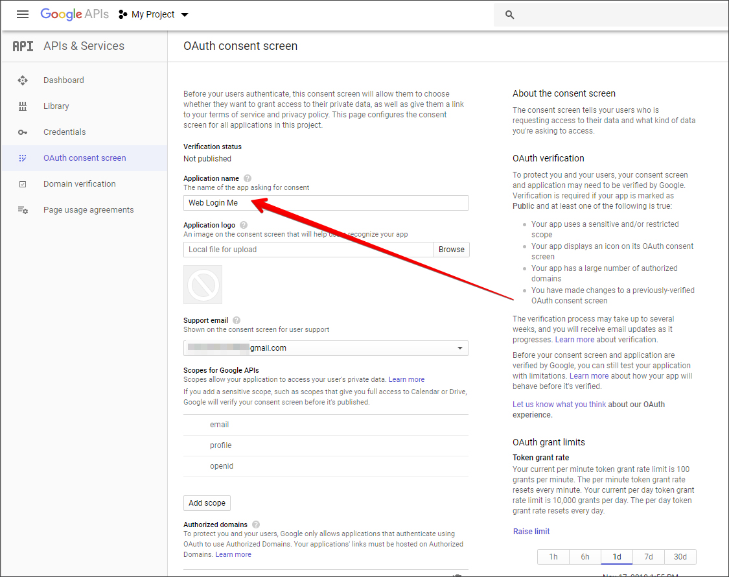This screenshot has height=577, width=729.
Task: Click the Raise limit link
Action: pyautogui.click(x=531, y=532)
